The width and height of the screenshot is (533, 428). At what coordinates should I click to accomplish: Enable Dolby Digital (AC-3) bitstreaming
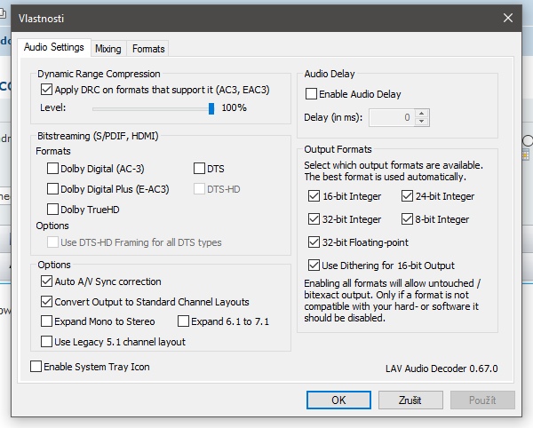point(53,168)
